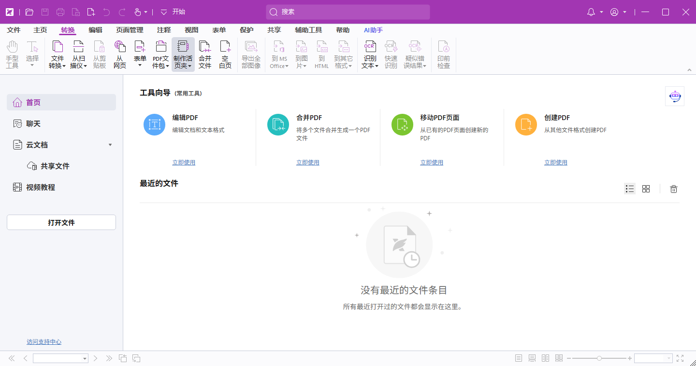Screen dimensions: 696x366
Task: Select the 从网页 create-from-webpage tool
Action: point(119,53)
